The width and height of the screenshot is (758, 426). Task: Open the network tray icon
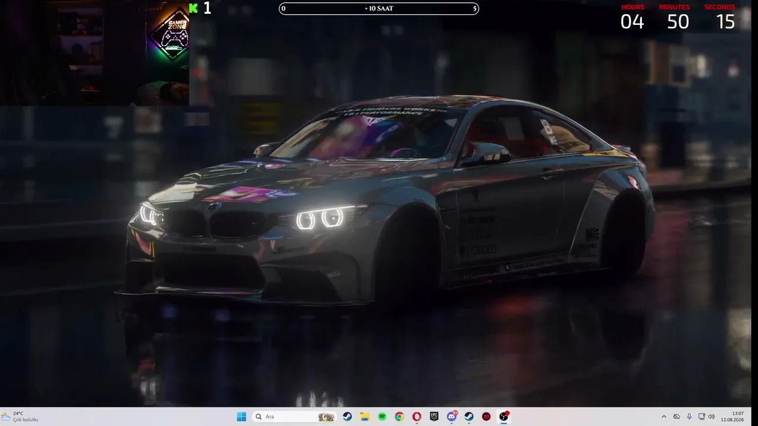click(702, 417)
